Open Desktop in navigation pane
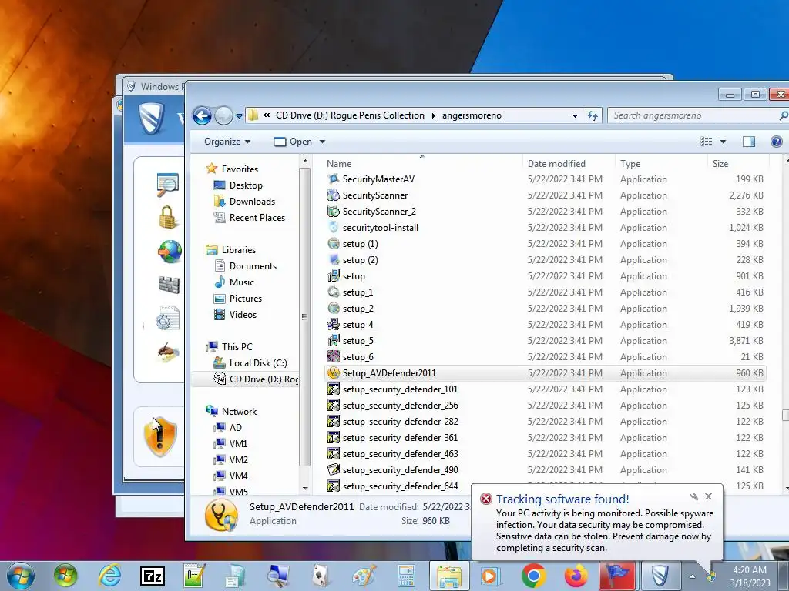The image size is (789, 591). tap(238, 185)
